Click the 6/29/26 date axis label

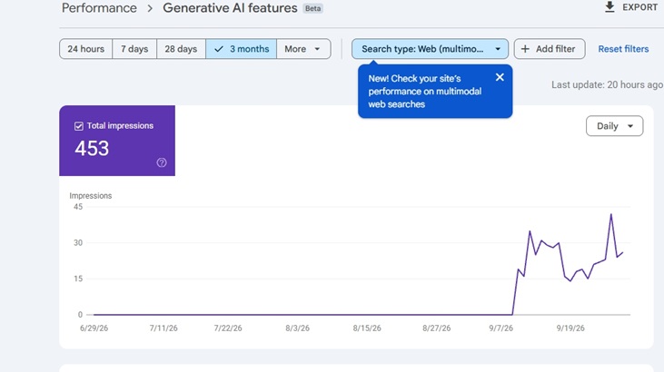point(94,328)
